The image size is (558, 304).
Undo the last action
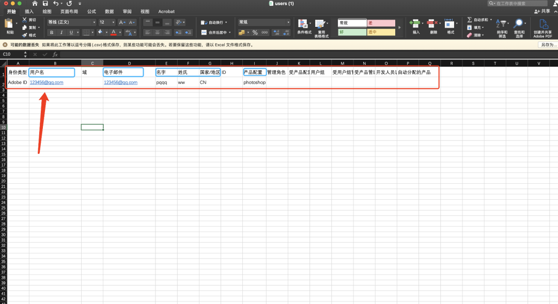click(56, 4)
